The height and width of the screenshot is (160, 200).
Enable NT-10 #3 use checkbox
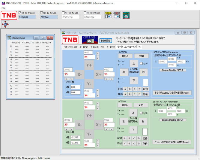63,13
